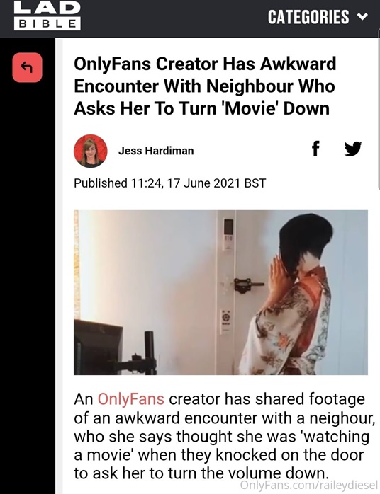The image size is (380, 494).
Task: Open the LADbible logo home link
Action: (x=47, y=16)
